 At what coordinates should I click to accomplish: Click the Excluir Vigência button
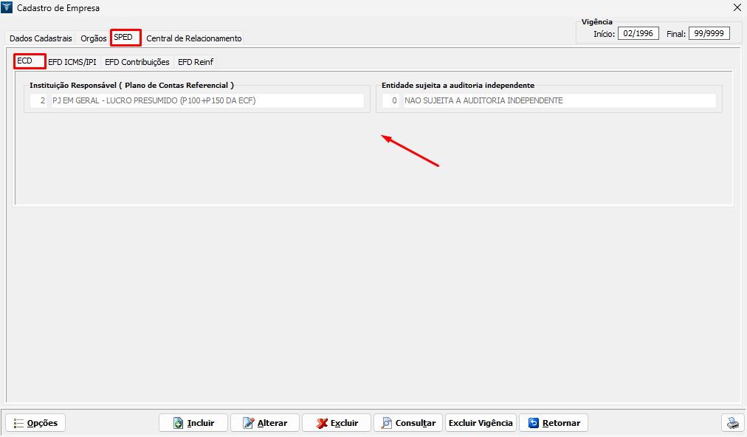tap(481, 423)
